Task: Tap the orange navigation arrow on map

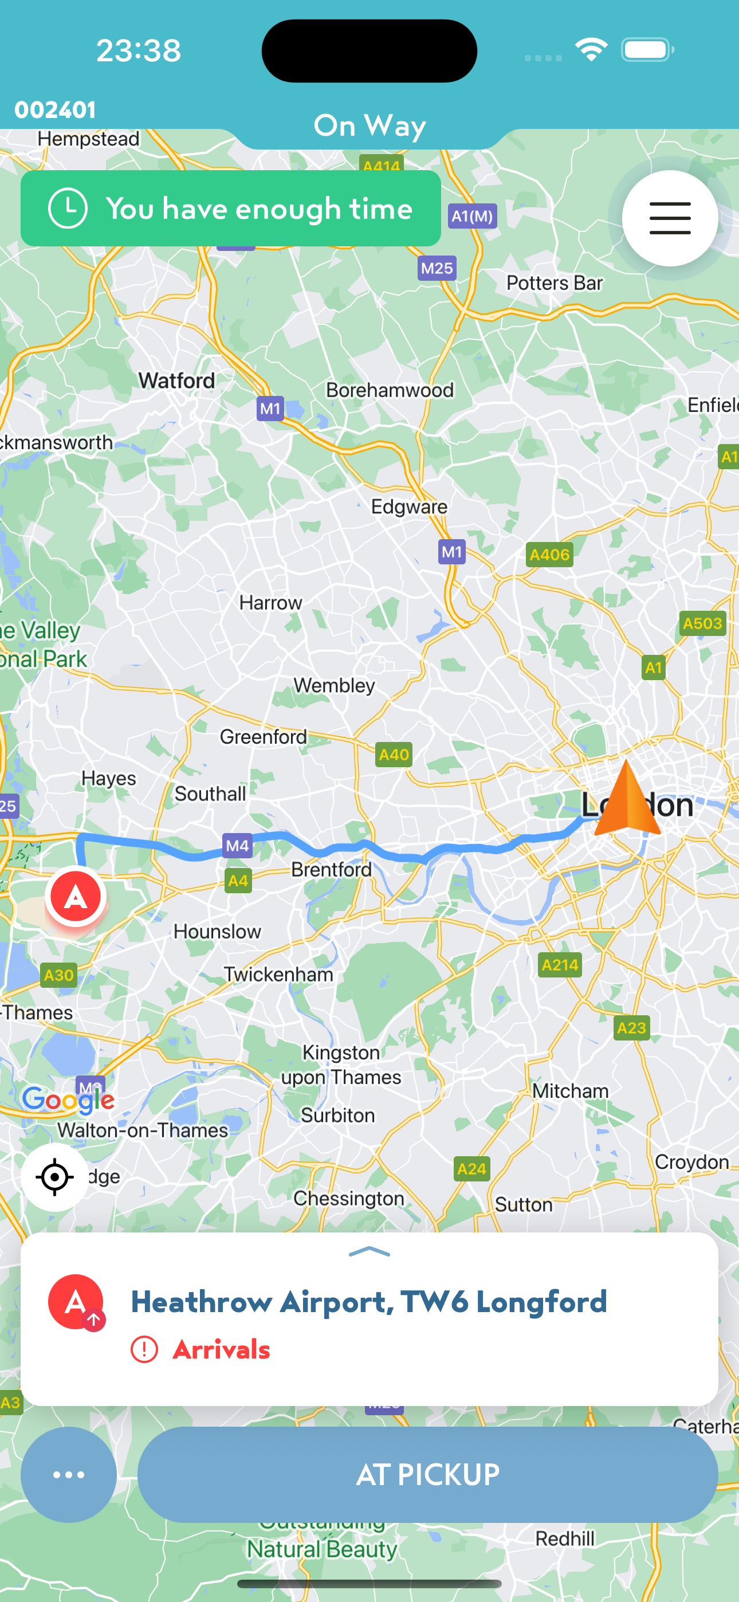Action: (627, 798)
